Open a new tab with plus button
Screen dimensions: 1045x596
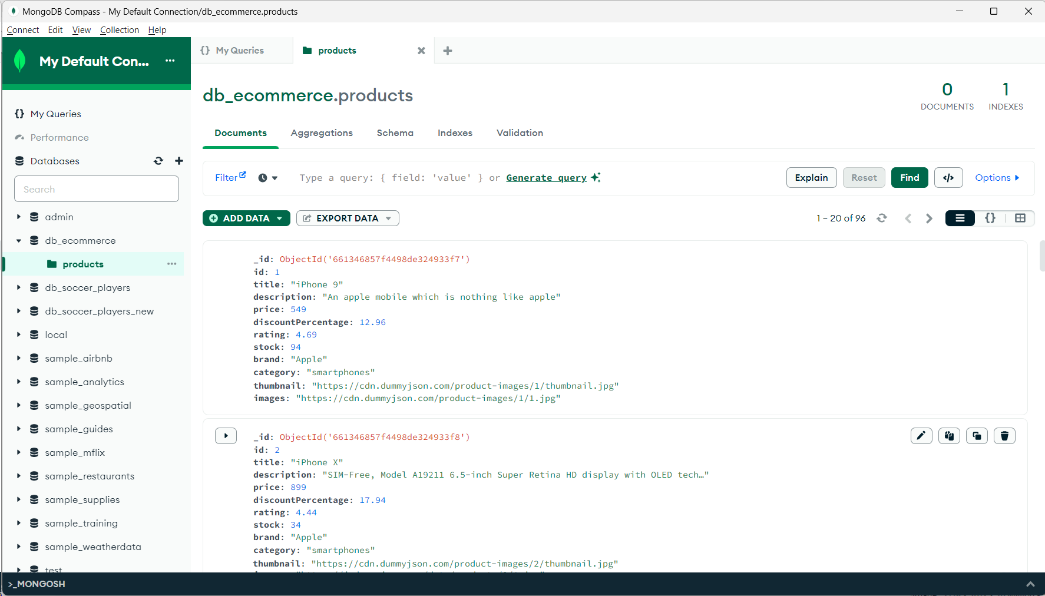coord(448,51)
